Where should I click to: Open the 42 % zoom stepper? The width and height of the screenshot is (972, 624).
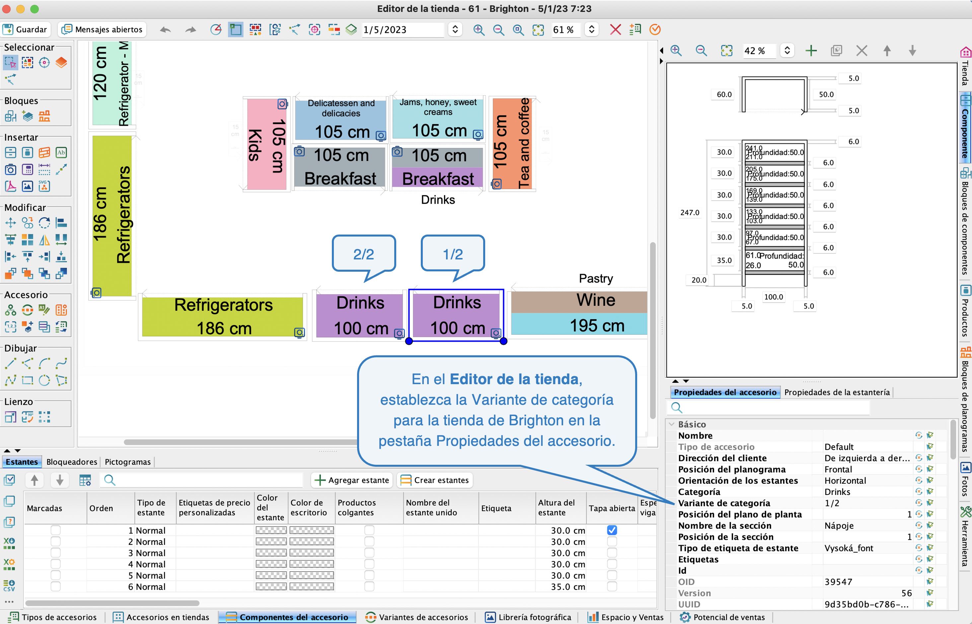point(787,51)
